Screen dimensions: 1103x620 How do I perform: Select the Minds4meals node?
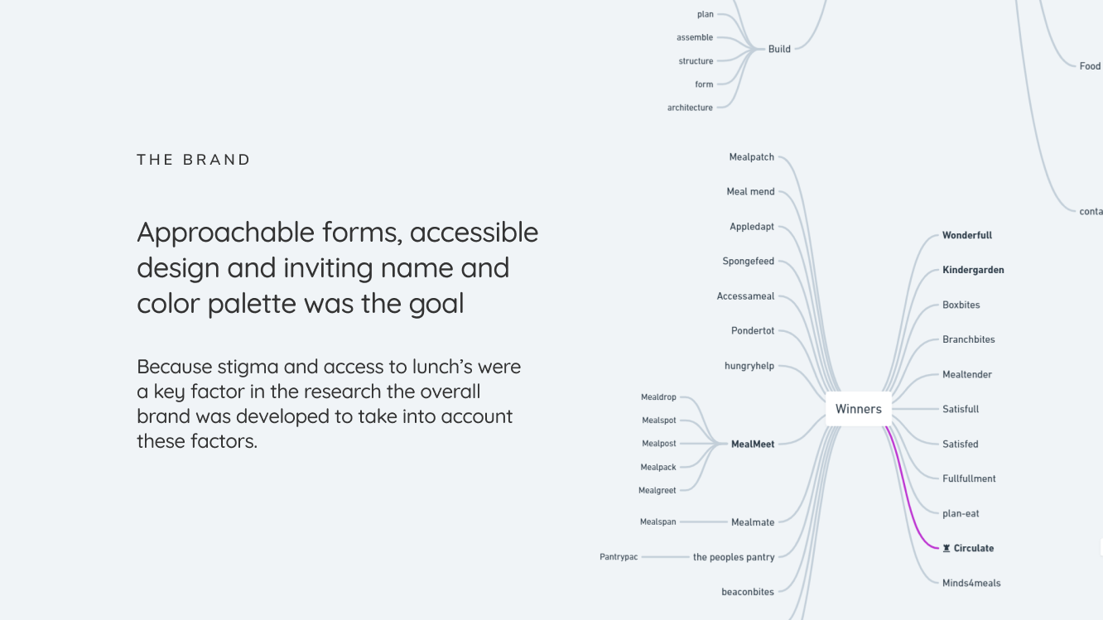pyautogui.click(x=971, y=584)
